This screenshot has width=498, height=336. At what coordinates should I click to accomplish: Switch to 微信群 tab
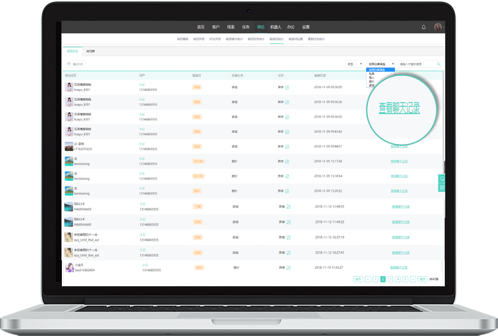(90, 51)
